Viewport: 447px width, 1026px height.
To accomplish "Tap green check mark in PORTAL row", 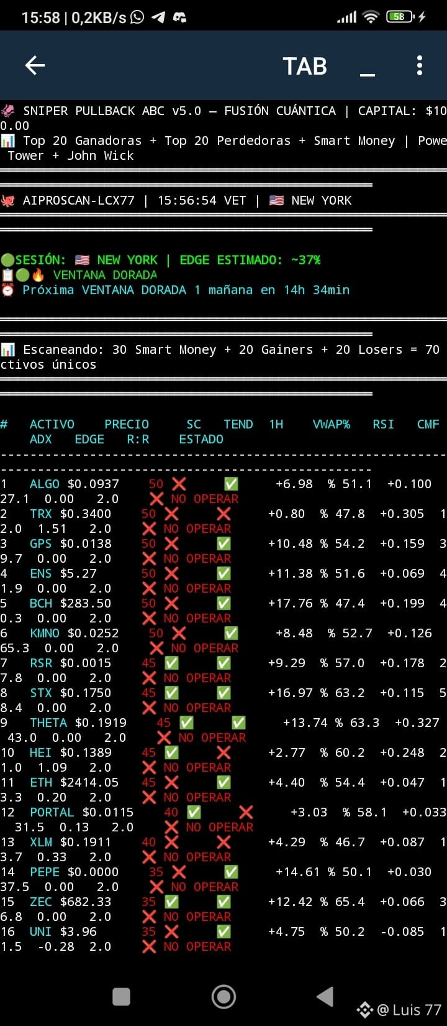I will (194, 812).
